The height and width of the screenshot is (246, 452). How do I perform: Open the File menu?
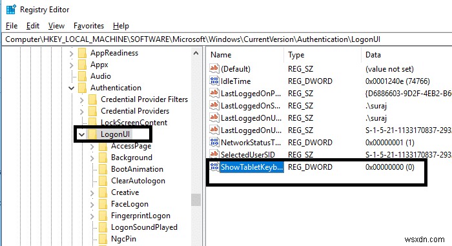tap(12, 26)
